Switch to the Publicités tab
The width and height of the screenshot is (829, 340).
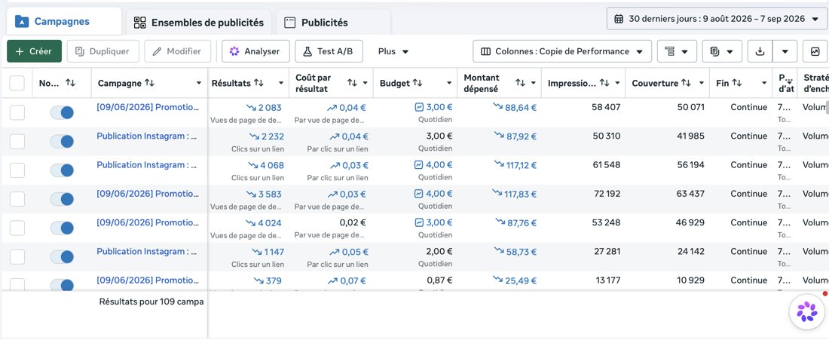click(333, 23)
